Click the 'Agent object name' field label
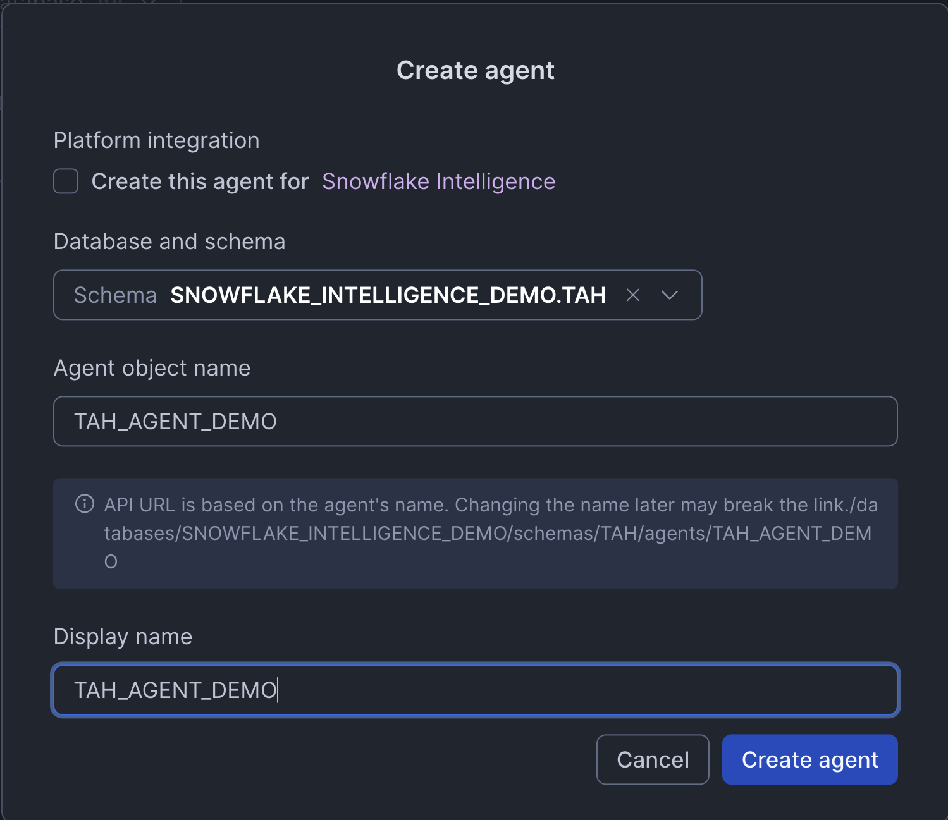Screen dimensions: 948x820 coord(152,368)
